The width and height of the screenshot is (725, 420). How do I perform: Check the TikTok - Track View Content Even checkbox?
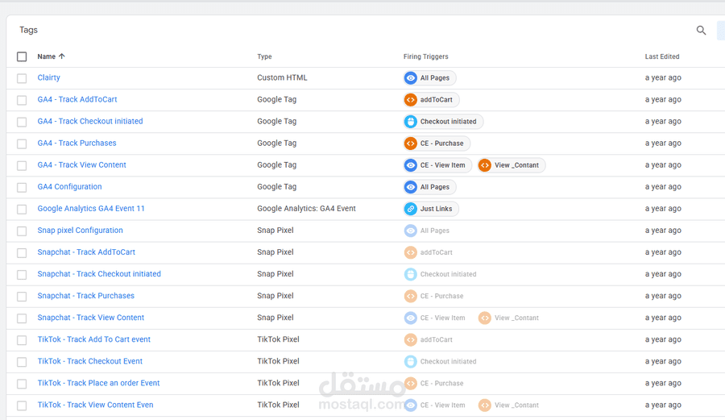click(x=22, y=405)
